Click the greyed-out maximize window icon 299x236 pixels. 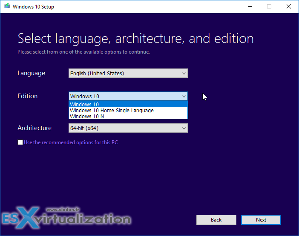click(269, 6)
